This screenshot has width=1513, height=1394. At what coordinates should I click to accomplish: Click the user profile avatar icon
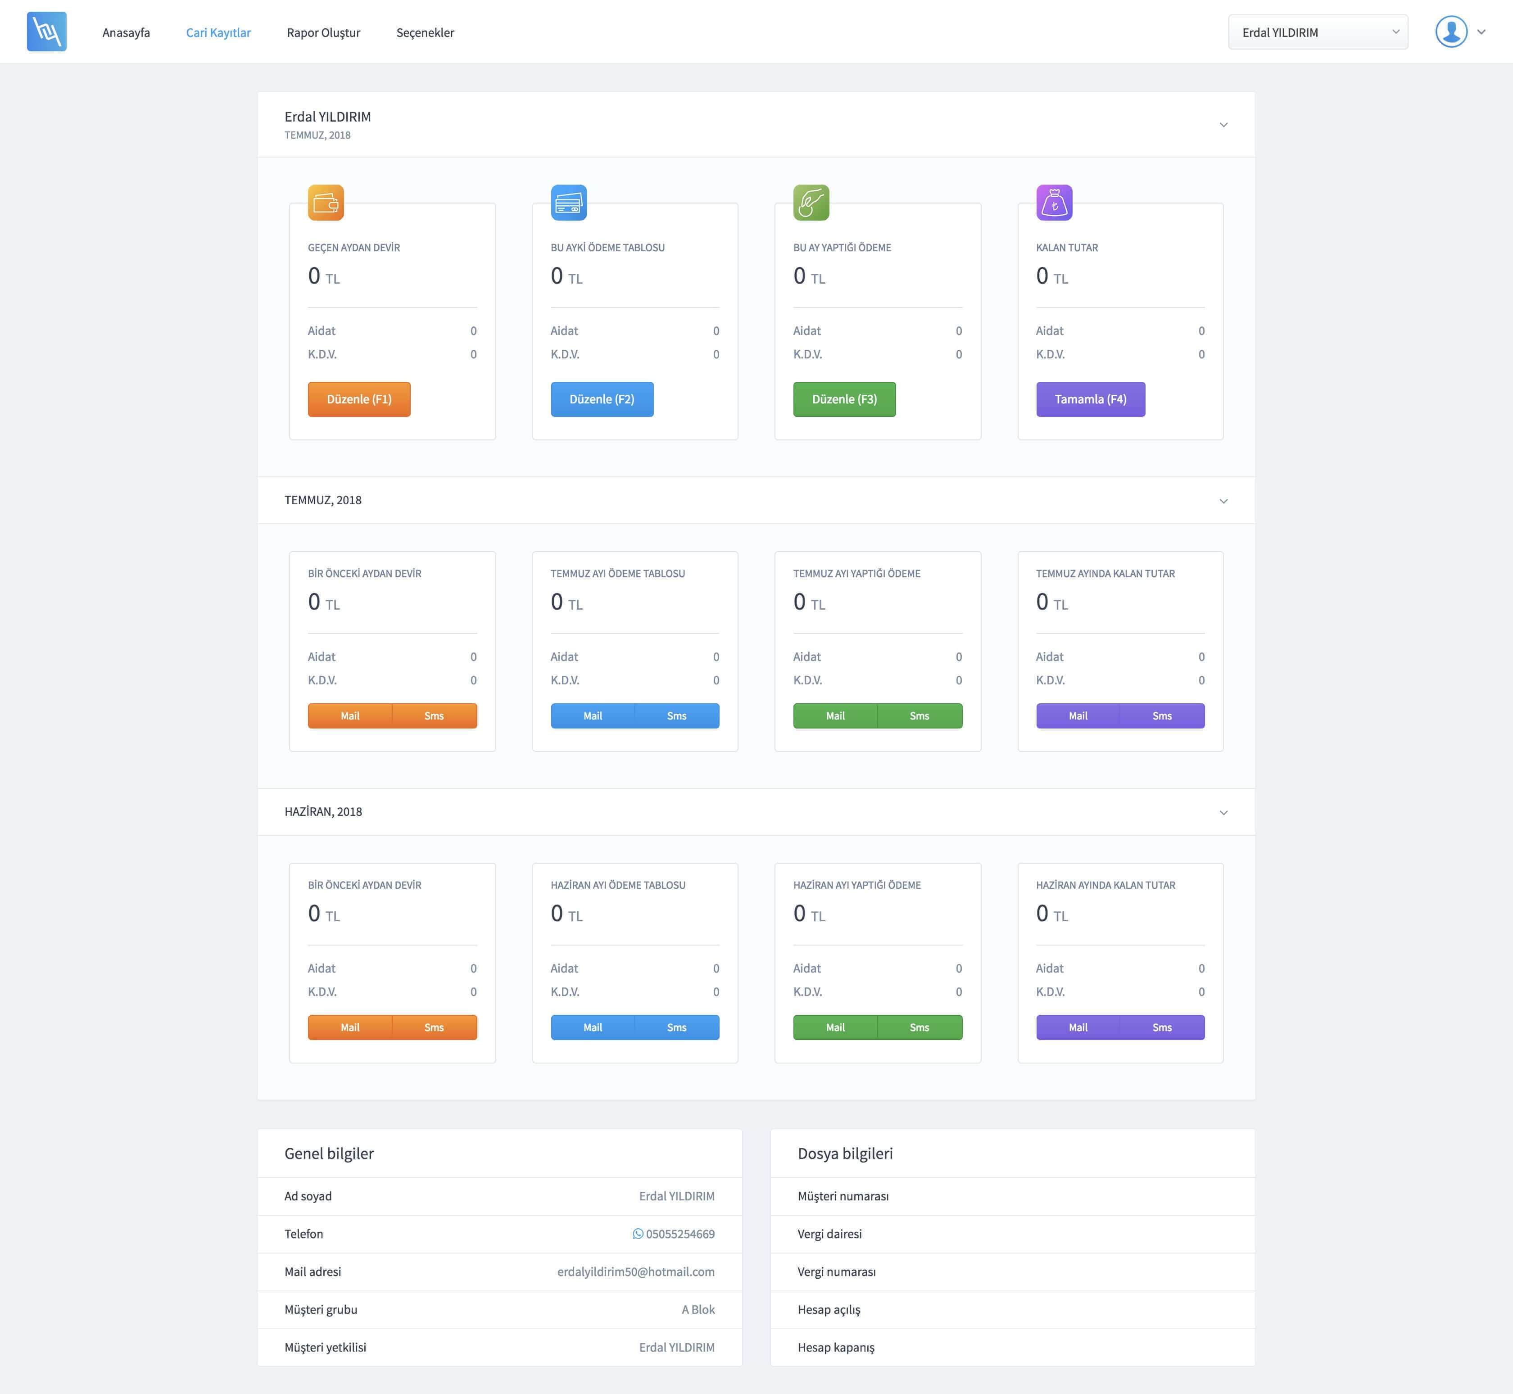pos(1450,32)
